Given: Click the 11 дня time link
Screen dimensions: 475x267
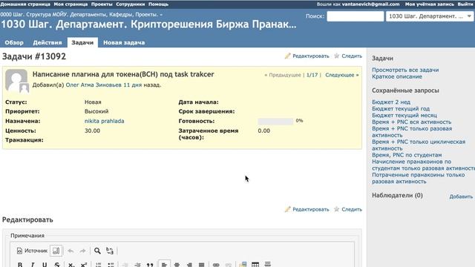Looking at the screenshot, I should click(x=133, y=85).
